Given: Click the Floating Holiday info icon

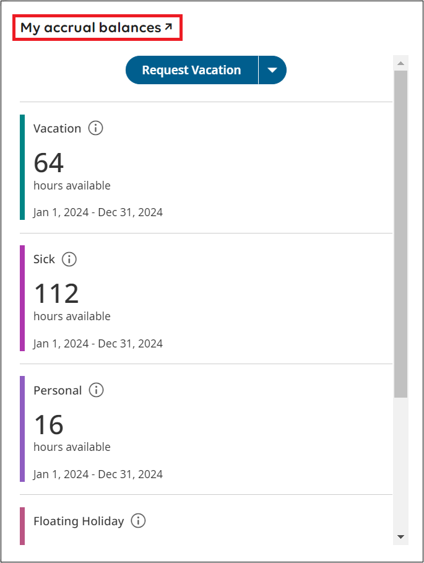Looking at the screenshot, I should click(139, 521).
